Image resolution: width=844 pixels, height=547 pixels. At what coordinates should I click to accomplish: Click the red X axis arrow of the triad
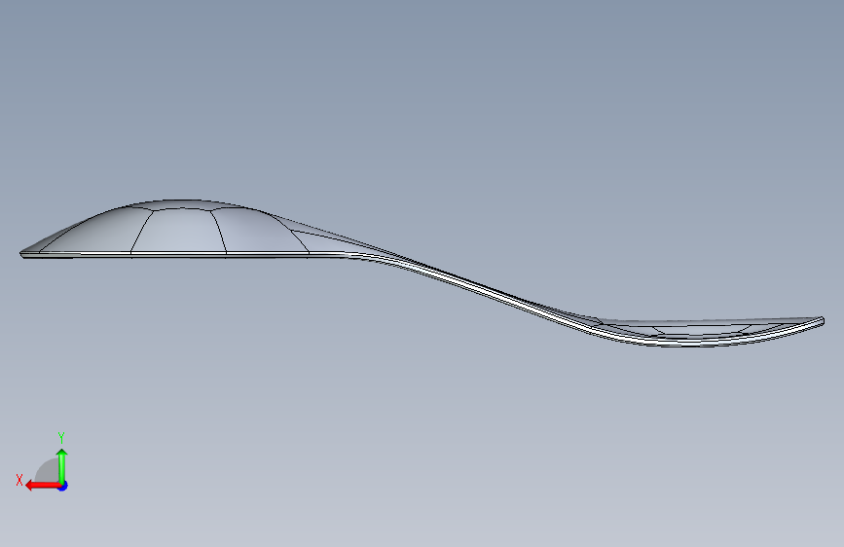coord(42,486)
